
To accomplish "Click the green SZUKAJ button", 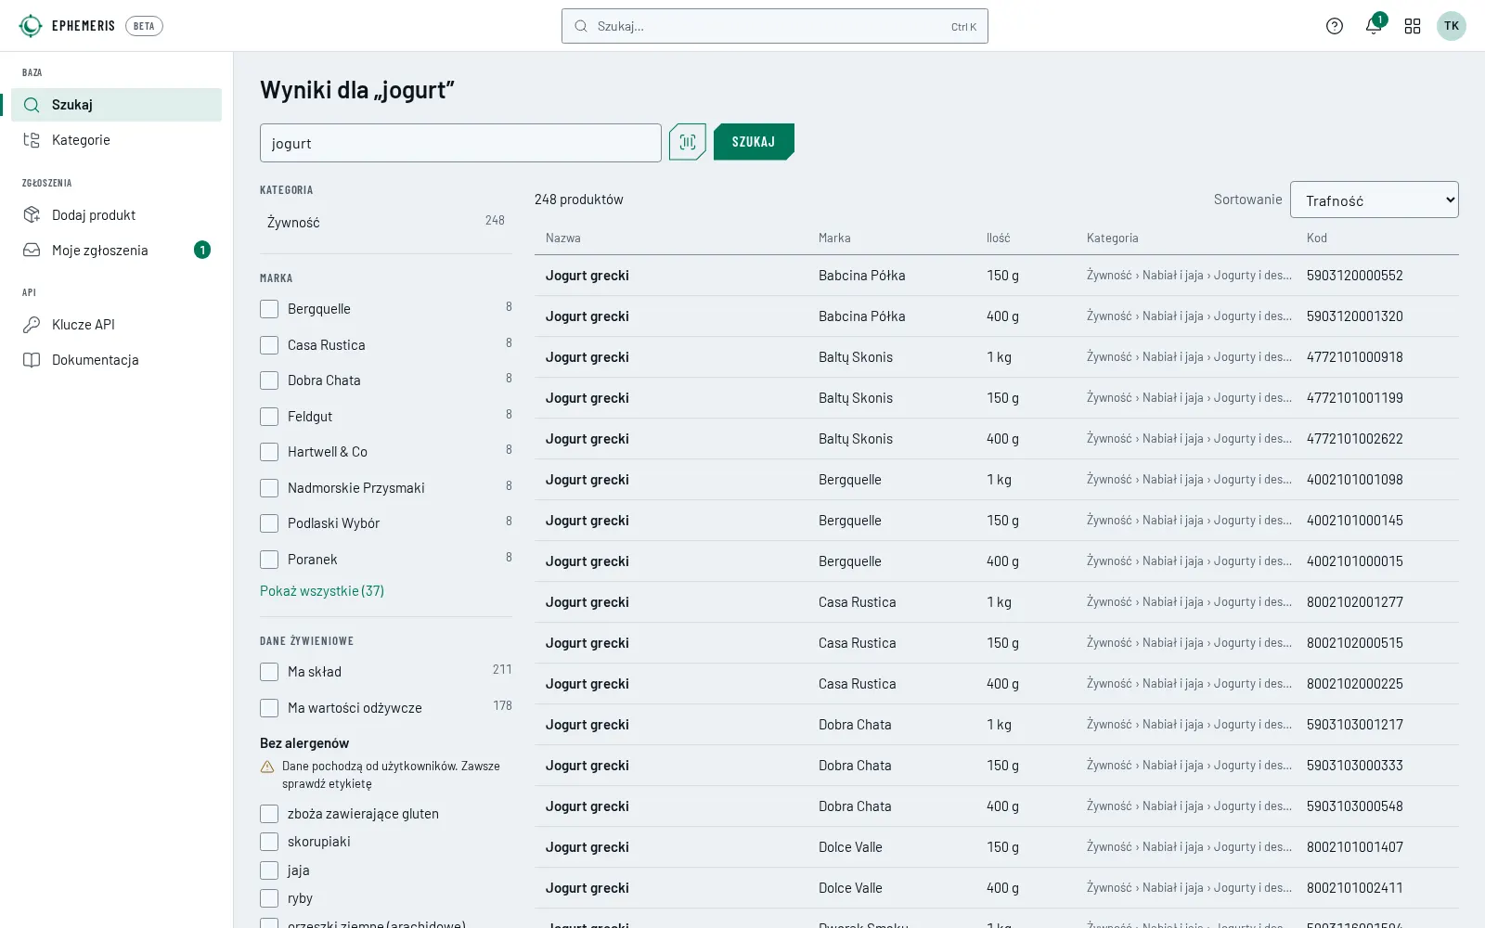I will tap(754, 142).
